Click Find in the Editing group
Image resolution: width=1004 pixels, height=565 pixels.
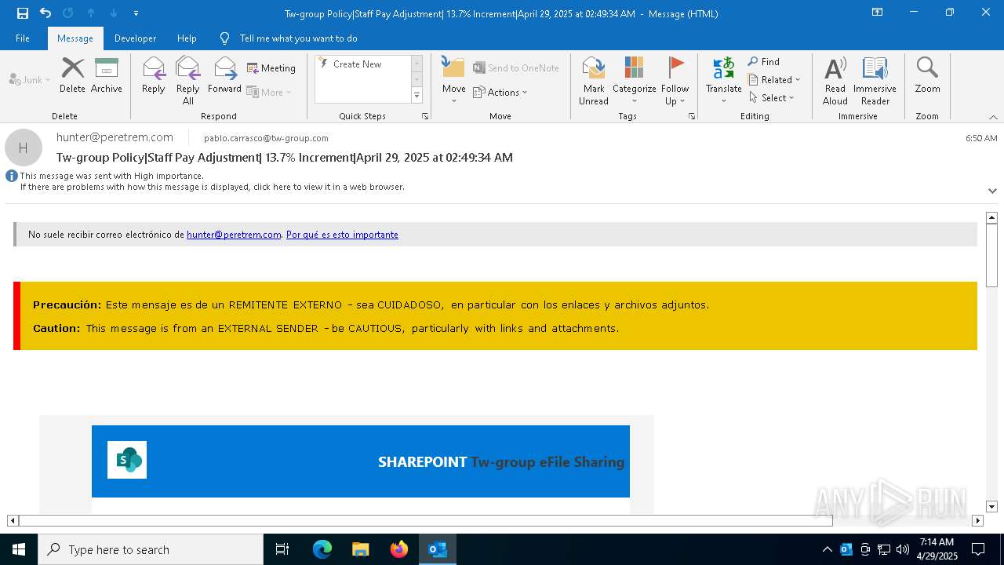[x=764, y=62]
